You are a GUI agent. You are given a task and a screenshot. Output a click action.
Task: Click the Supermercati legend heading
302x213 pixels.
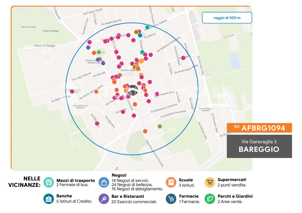(232, 179)
